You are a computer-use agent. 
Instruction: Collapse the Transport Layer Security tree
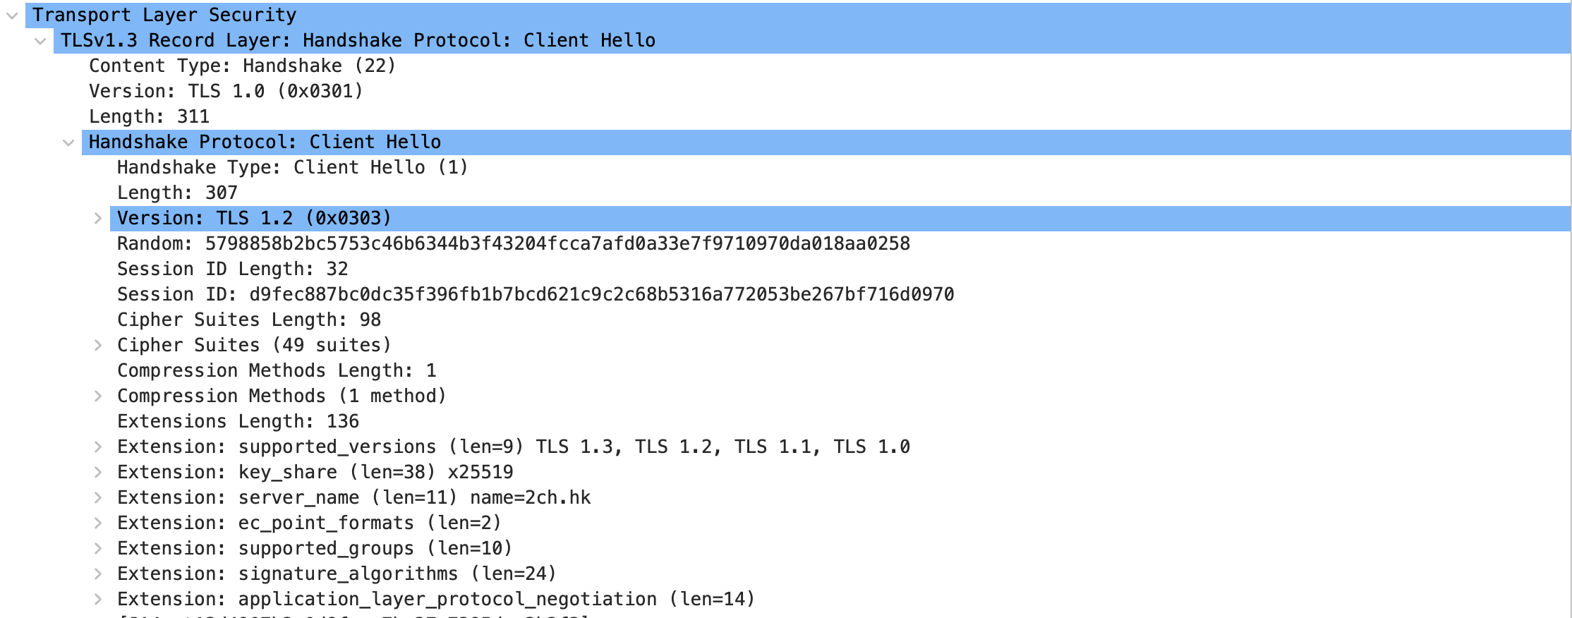[x=12, y=16]
